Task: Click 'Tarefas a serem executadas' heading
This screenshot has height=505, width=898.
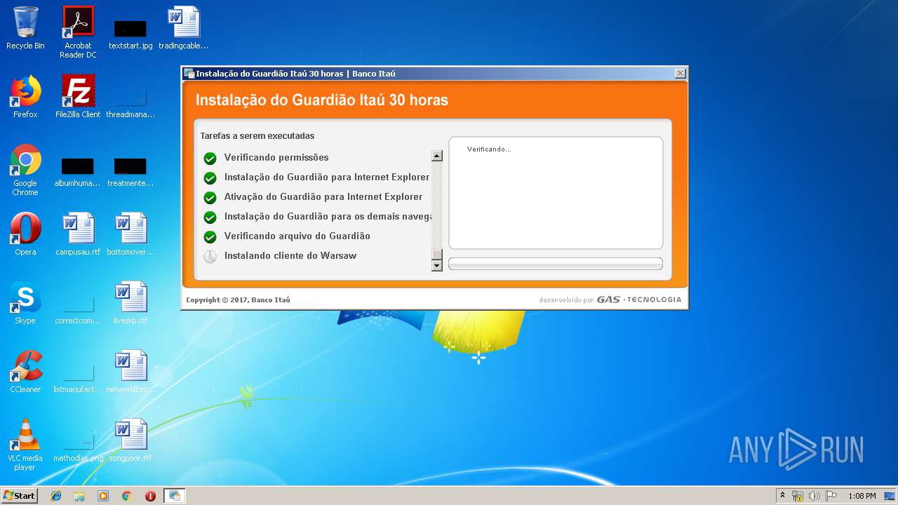Action: click(257, 136)
